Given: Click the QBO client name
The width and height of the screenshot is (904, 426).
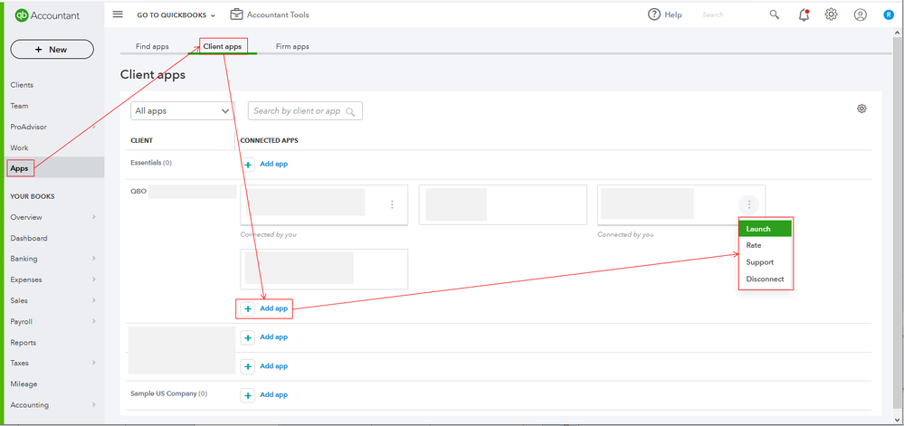Looking at the screenshot, I should (x=138, y=192).
